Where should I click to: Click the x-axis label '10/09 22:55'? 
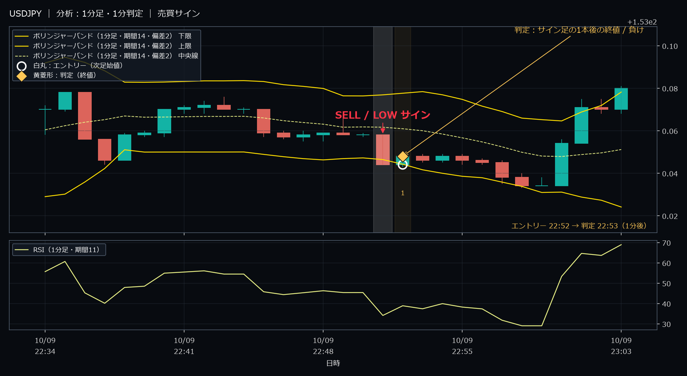coord(462,346)
